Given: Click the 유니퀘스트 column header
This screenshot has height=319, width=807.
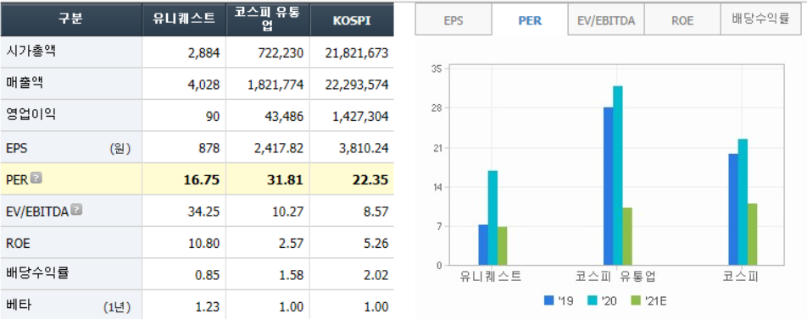Looking at the screenshot, I should click(184, 19).
